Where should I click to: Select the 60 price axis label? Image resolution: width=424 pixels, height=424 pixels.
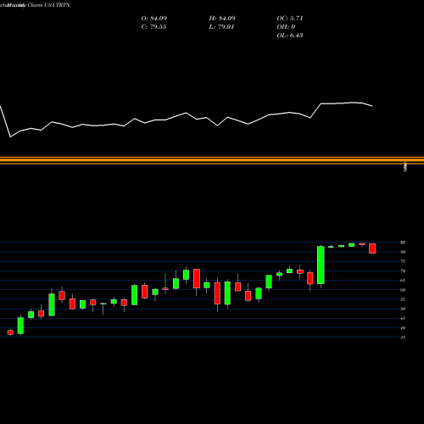point(403,290)
